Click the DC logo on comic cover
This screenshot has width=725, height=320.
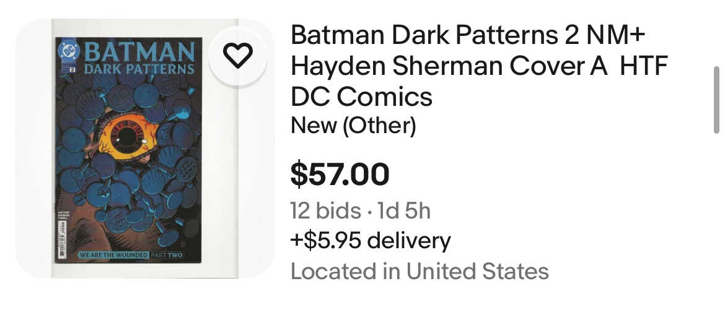(x=69, y=51)
